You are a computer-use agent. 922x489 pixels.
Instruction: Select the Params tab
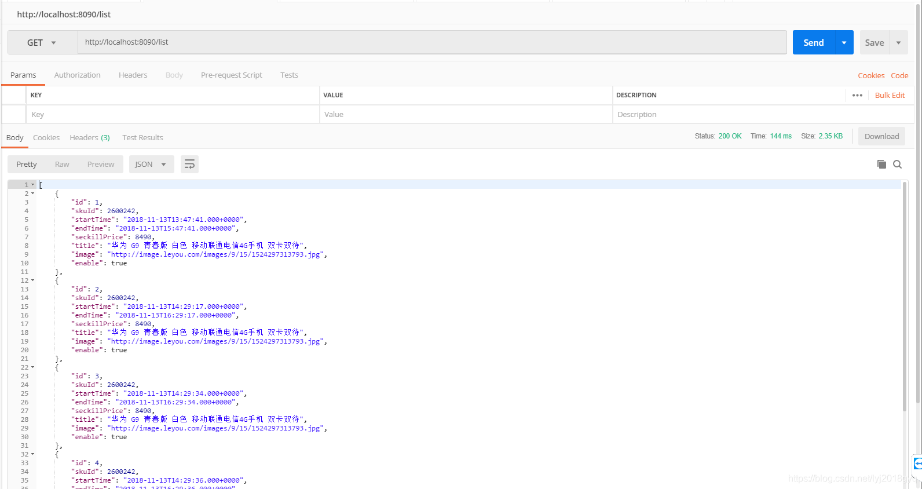pyautogui.click(x=23, y=75)
